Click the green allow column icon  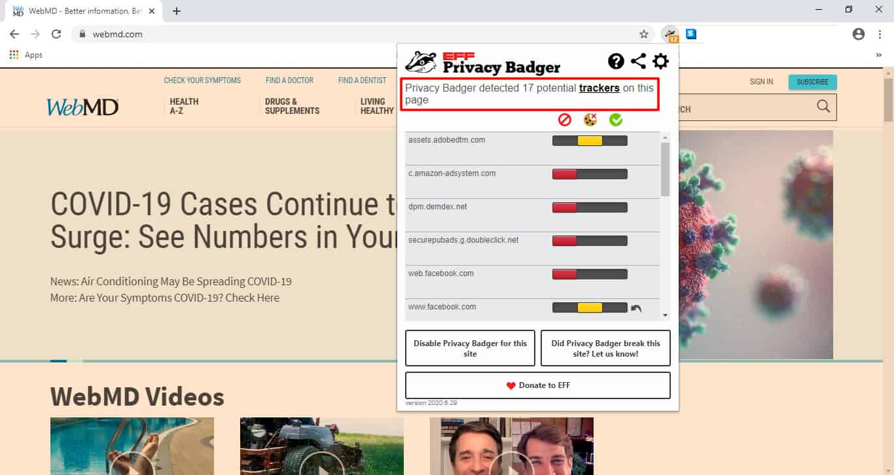click(616, 120)
